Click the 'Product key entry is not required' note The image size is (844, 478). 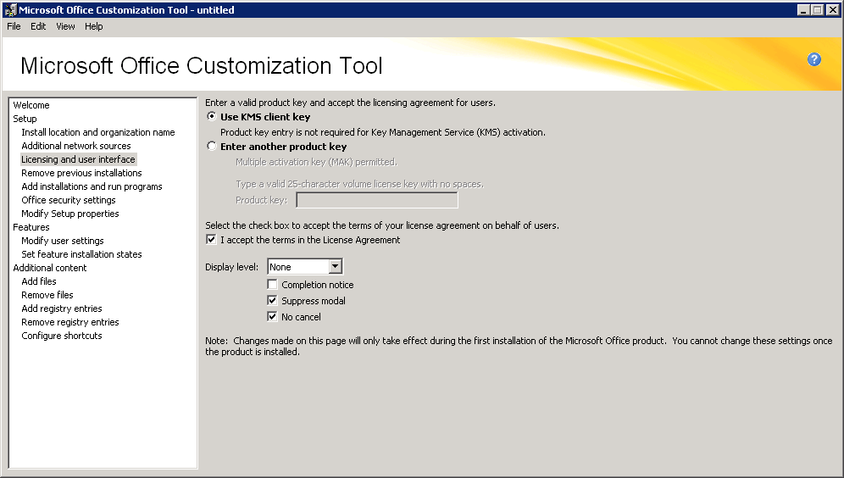[383, 132]
